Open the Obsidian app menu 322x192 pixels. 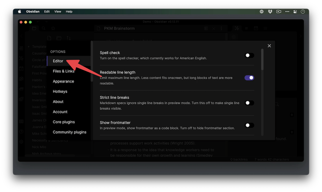33,12
